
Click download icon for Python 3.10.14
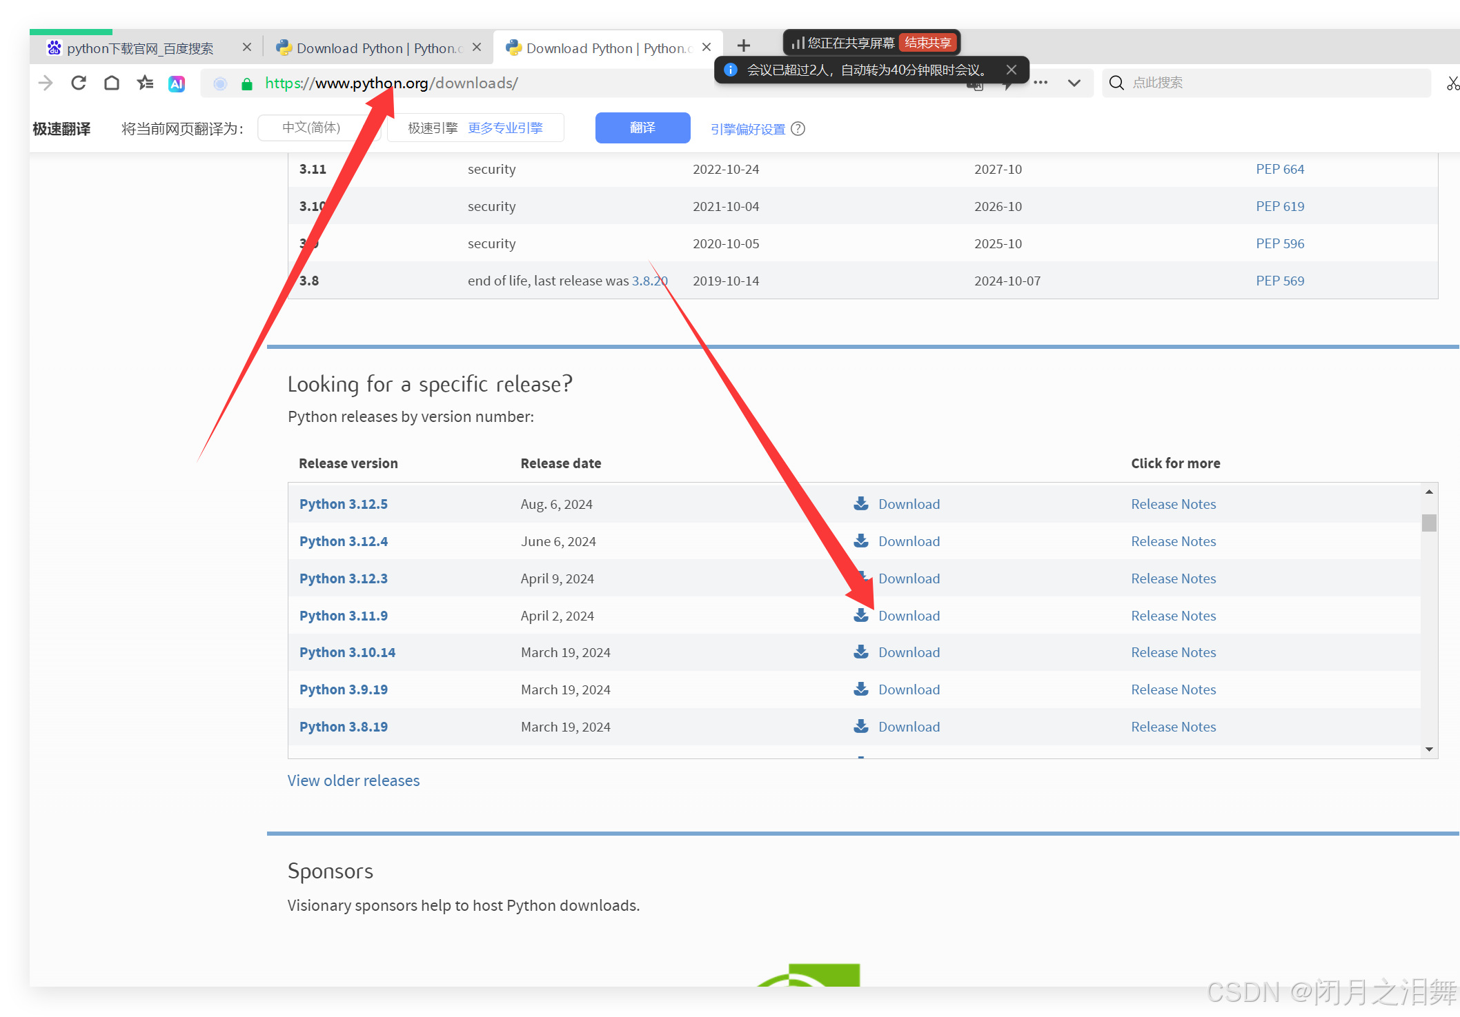click(x=860, y=652)
